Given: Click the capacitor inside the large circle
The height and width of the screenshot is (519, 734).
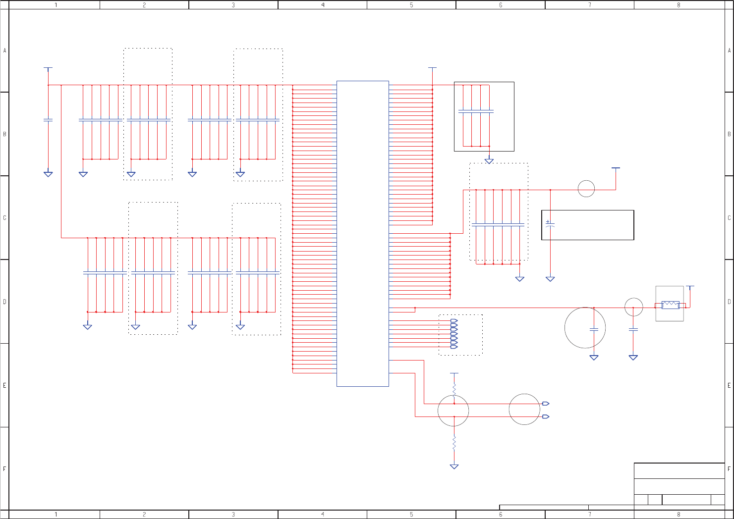Looking at the screenshot, I should (594, 329).
